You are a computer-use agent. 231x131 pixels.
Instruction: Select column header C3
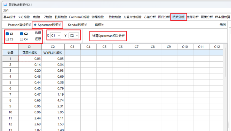[x=72, y=47]
